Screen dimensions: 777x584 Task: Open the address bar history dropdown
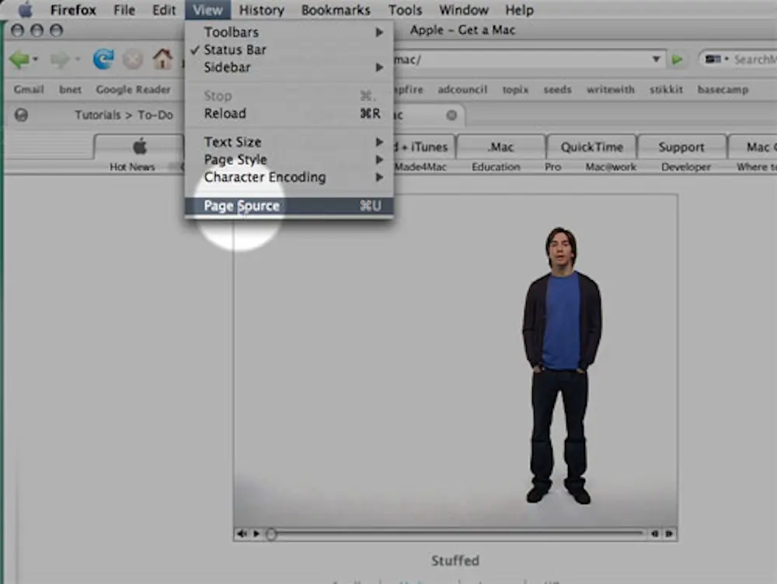[x=657, y=59]
